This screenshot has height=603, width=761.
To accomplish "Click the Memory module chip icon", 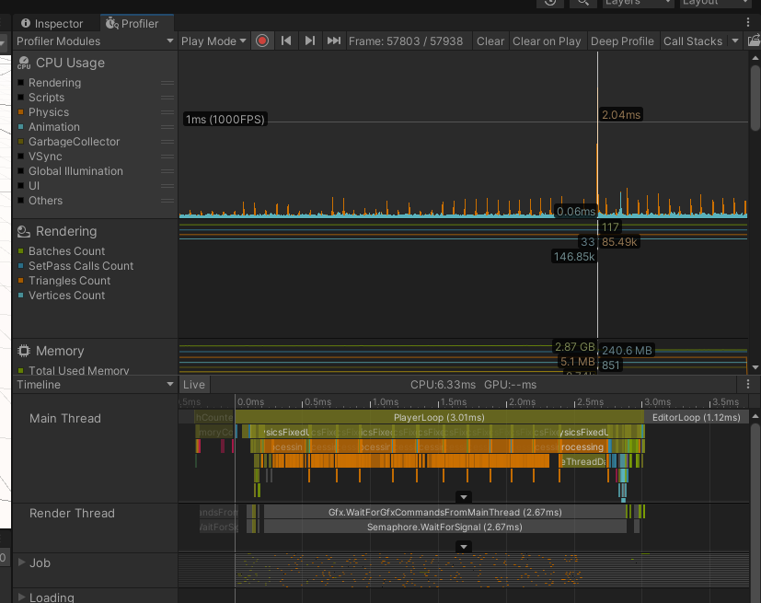I will pos(24,352).
